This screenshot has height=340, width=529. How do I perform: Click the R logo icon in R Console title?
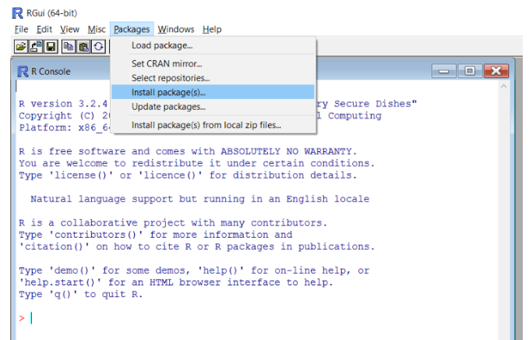coord(23,72)
